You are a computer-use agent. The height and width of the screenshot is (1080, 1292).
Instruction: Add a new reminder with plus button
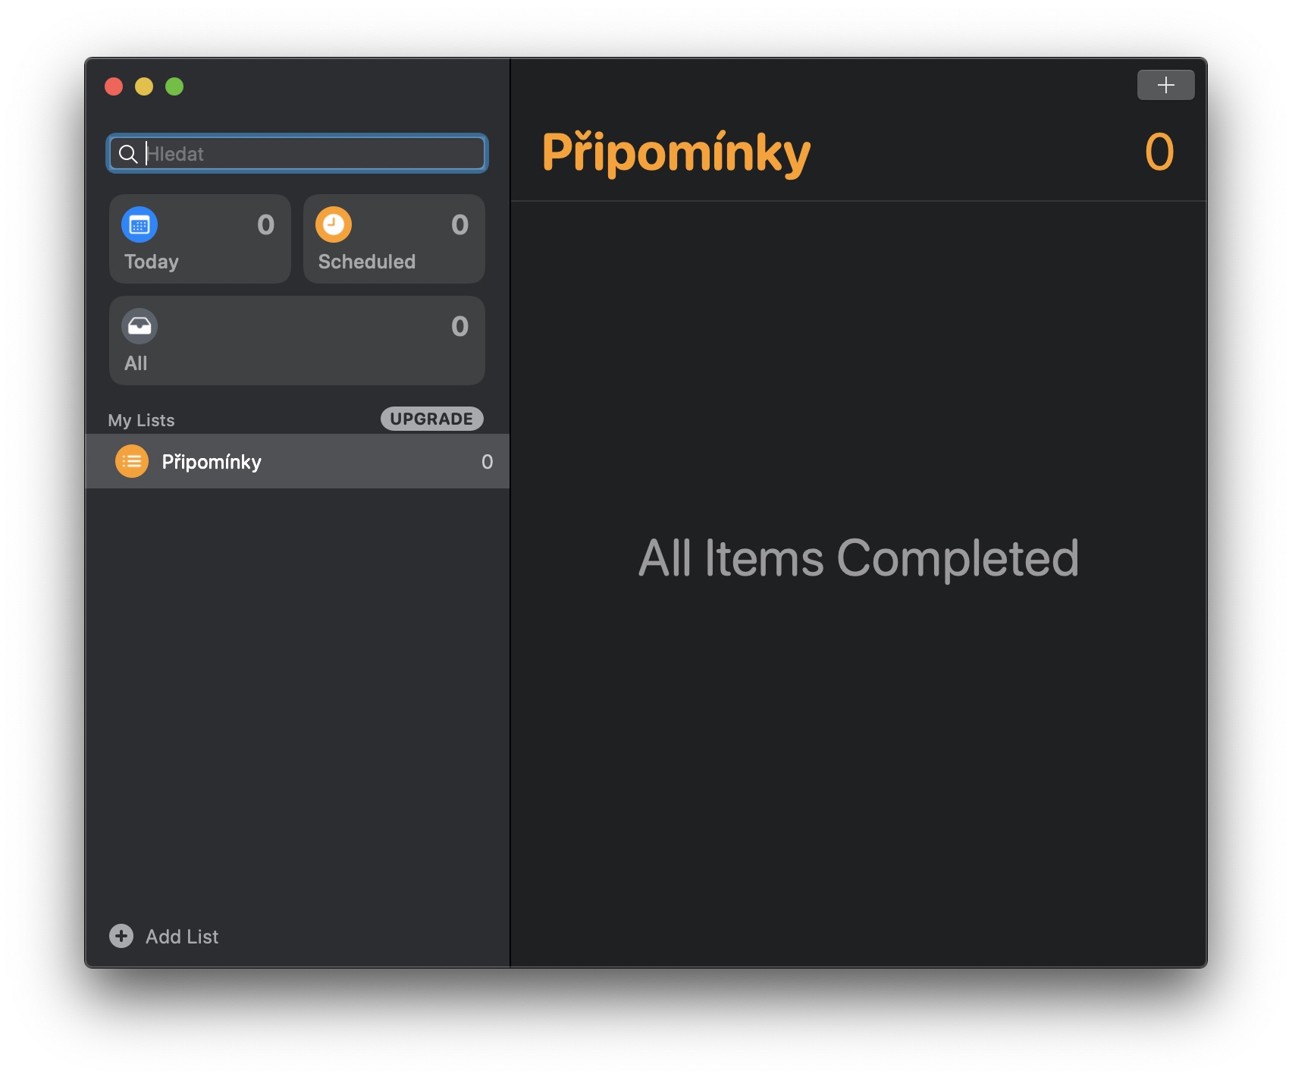(1165, 85)
